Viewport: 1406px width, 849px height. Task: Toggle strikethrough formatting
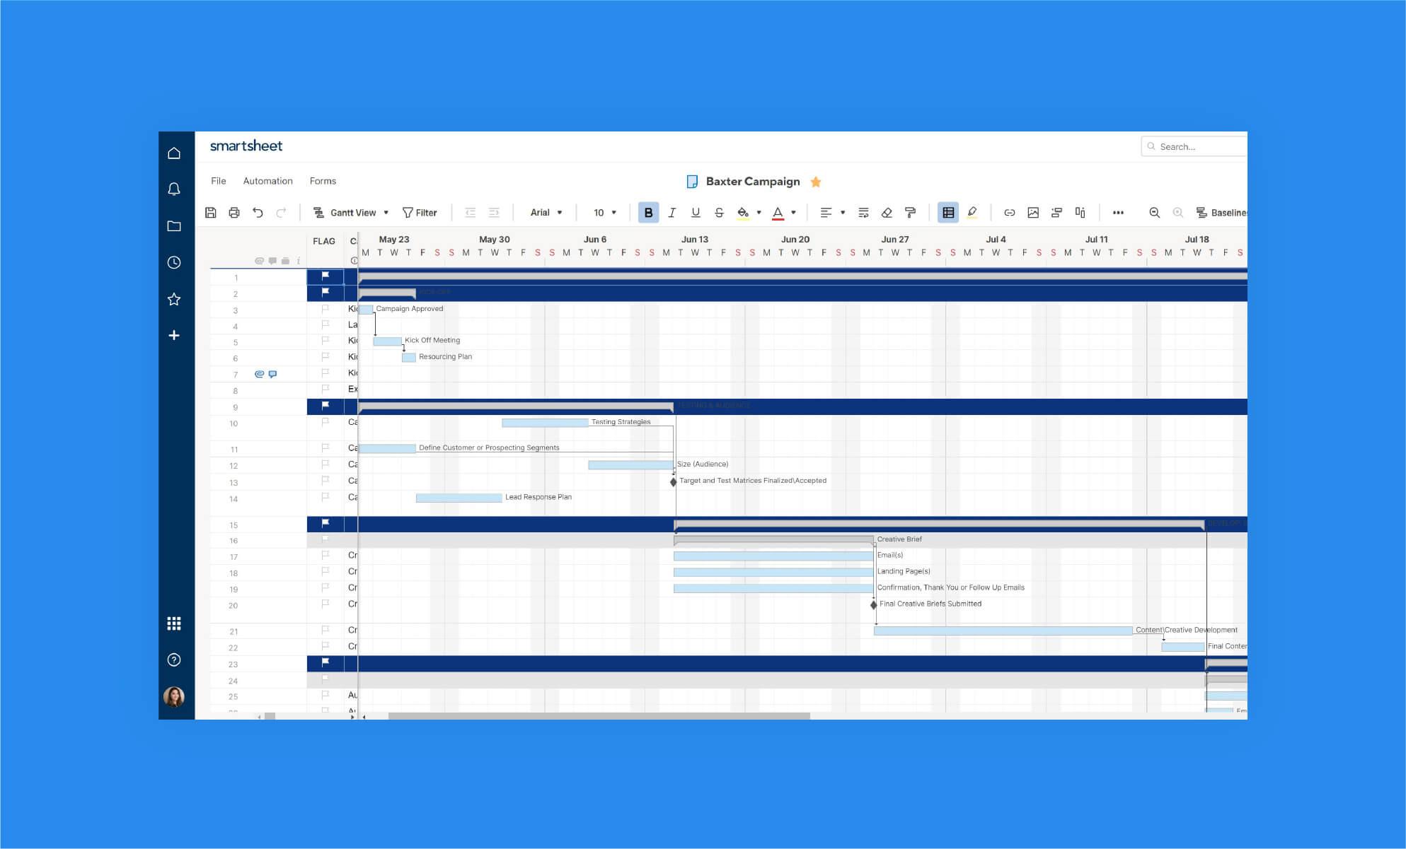(719, 212)
